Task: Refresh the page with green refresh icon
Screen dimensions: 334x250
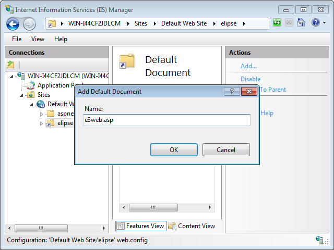Action: pyautogui.click(x=277, y=22)
